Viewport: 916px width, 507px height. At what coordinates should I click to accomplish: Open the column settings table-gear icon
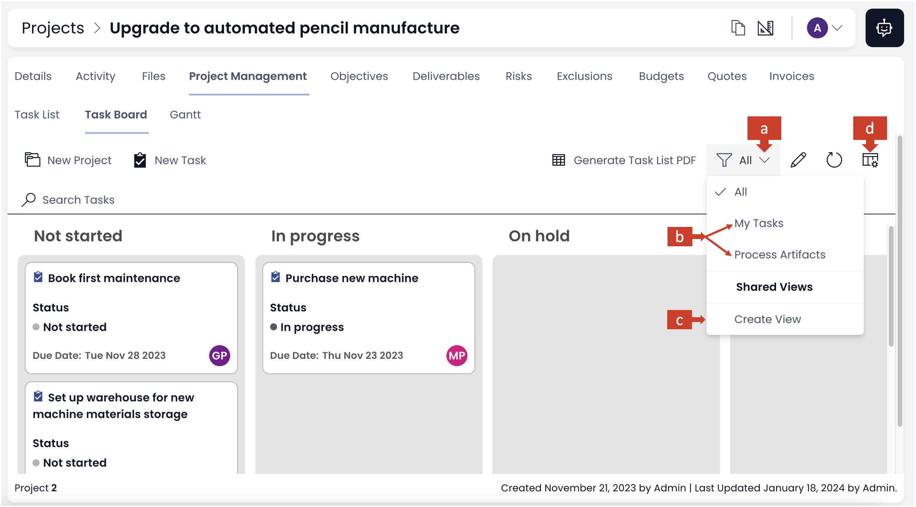[870, 160]
